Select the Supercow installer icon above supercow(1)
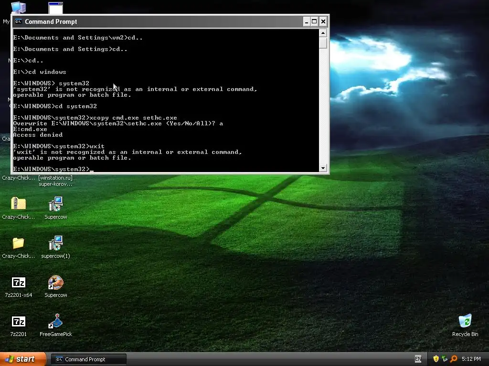The width and height of the screenshot is (489, 366). (56, 204)
